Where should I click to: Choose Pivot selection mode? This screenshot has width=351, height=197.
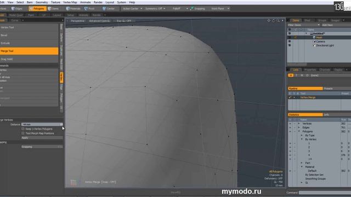click(x=89, y=9)
